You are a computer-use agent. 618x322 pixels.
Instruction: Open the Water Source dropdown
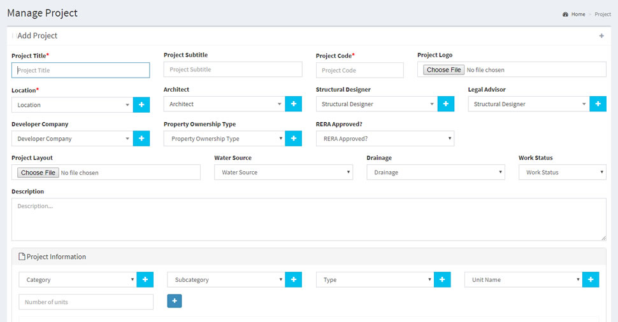(x=284, y=172)
